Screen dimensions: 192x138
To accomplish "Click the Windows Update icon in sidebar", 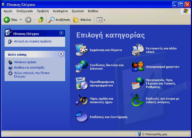I will point(10,62).
